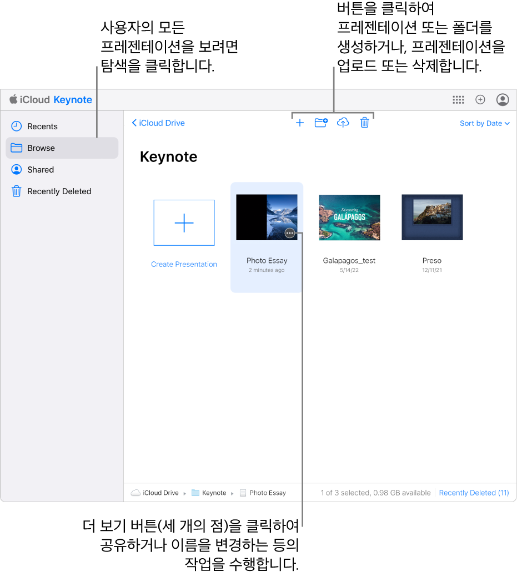Click the plus icon to create a presentation
517x577 pixels.
tap(300, 123)
